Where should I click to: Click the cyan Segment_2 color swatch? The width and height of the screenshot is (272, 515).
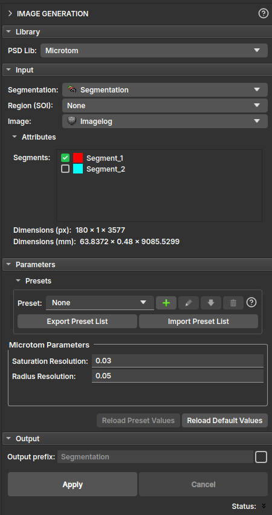pos(78,169)
